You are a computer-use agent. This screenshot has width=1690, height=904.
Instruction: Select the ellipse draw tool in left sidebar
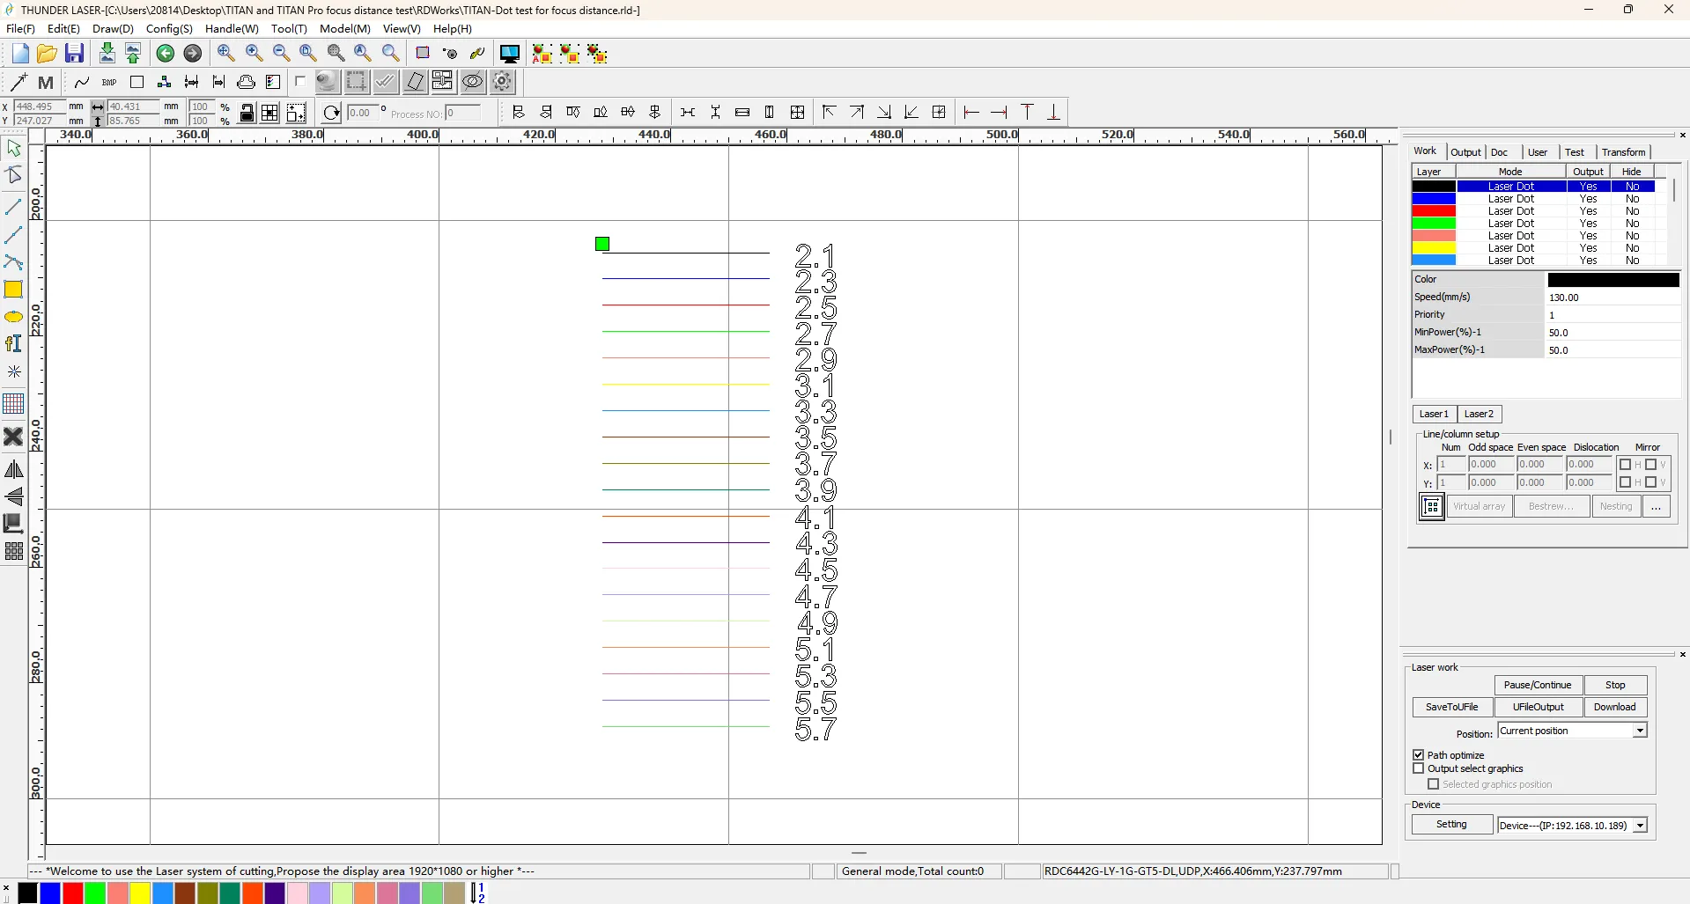[x=13, y=317]
